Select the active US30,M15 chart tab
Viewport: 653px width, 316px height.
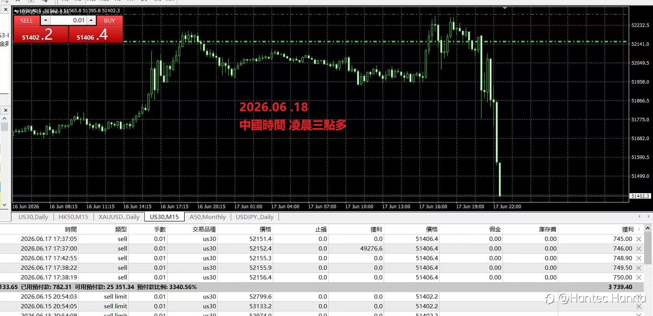tap(164, 217)
